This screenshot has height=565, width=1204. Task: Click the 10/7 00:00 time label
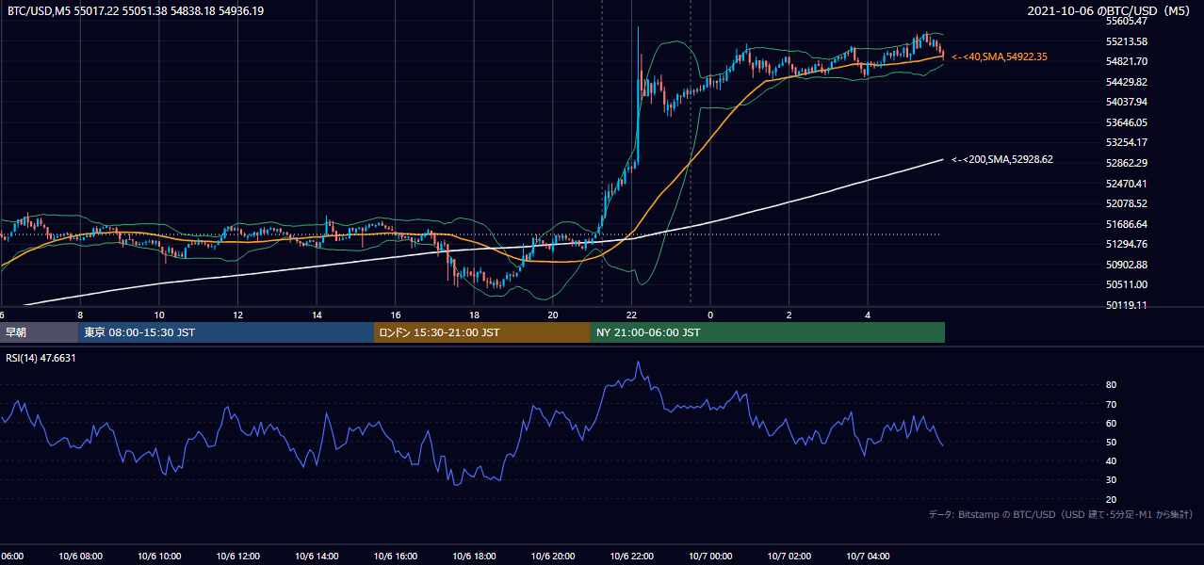709,557
